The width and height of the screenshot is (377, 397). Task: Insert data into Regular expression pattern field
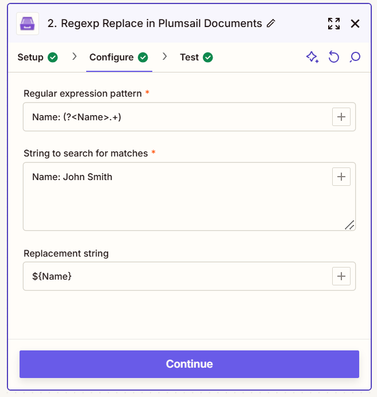(341, 117)
